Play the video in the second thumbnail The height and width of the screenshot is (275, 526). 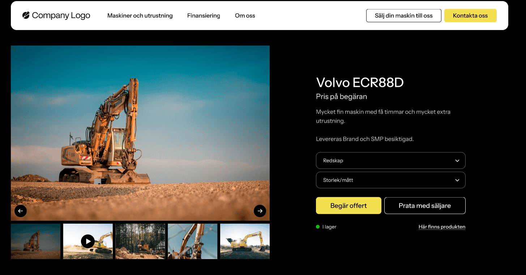tap(88, 241)
